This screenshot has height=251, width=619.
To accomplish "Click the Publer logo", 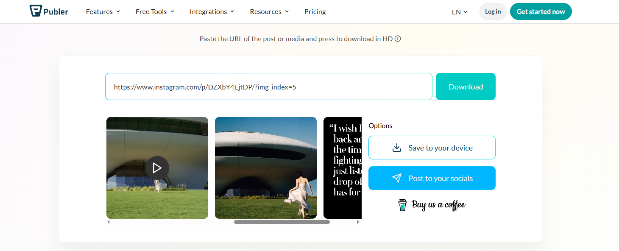I will pos(49,11).
